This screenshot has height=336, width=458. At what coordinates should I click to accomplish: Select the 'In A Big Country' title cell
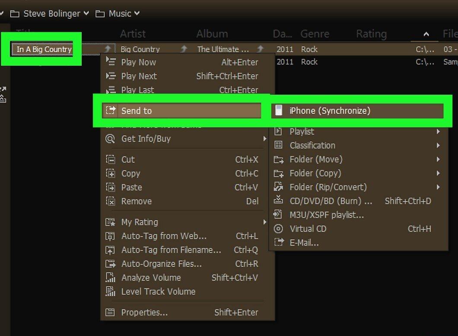click(x=44, y=49)
